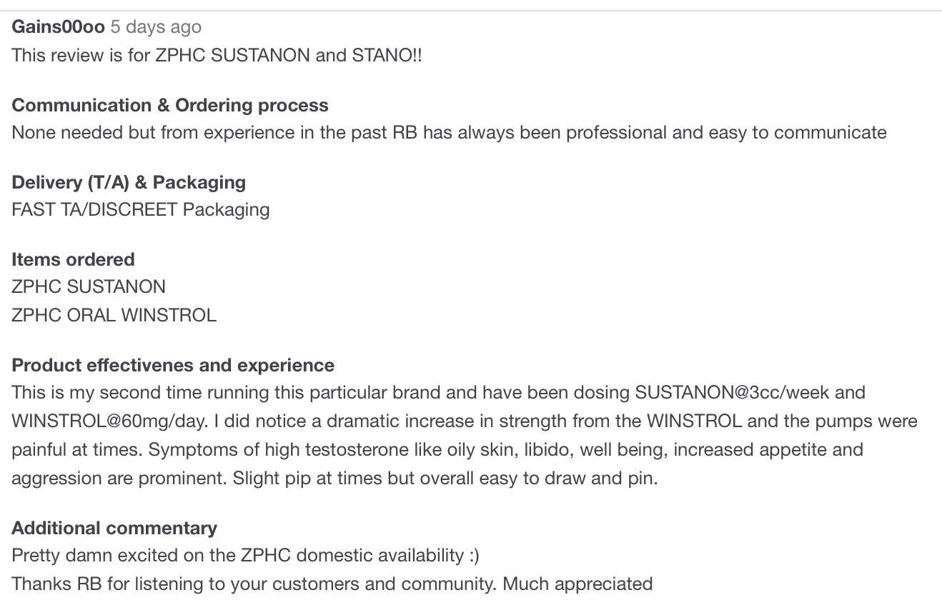Open the Gains00oo user profile
Image resolution: width=942 pixels, height=610 pixels.
coord(58,27)
